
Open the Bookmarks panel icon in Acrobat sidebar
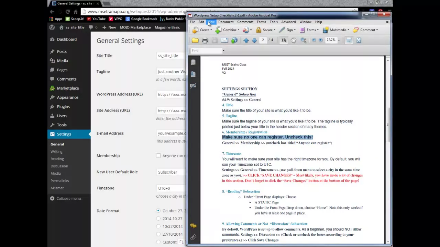point(193,74)
